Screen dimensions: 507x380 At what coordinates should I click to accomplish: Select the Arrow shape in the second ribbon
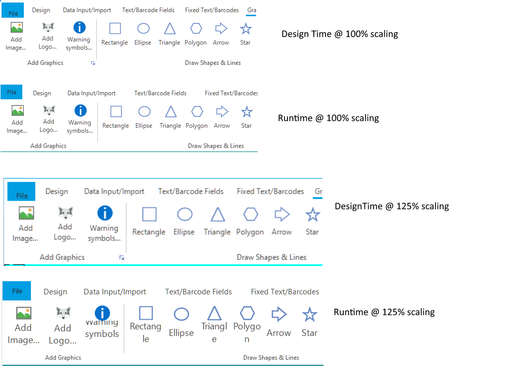(222, 117)
